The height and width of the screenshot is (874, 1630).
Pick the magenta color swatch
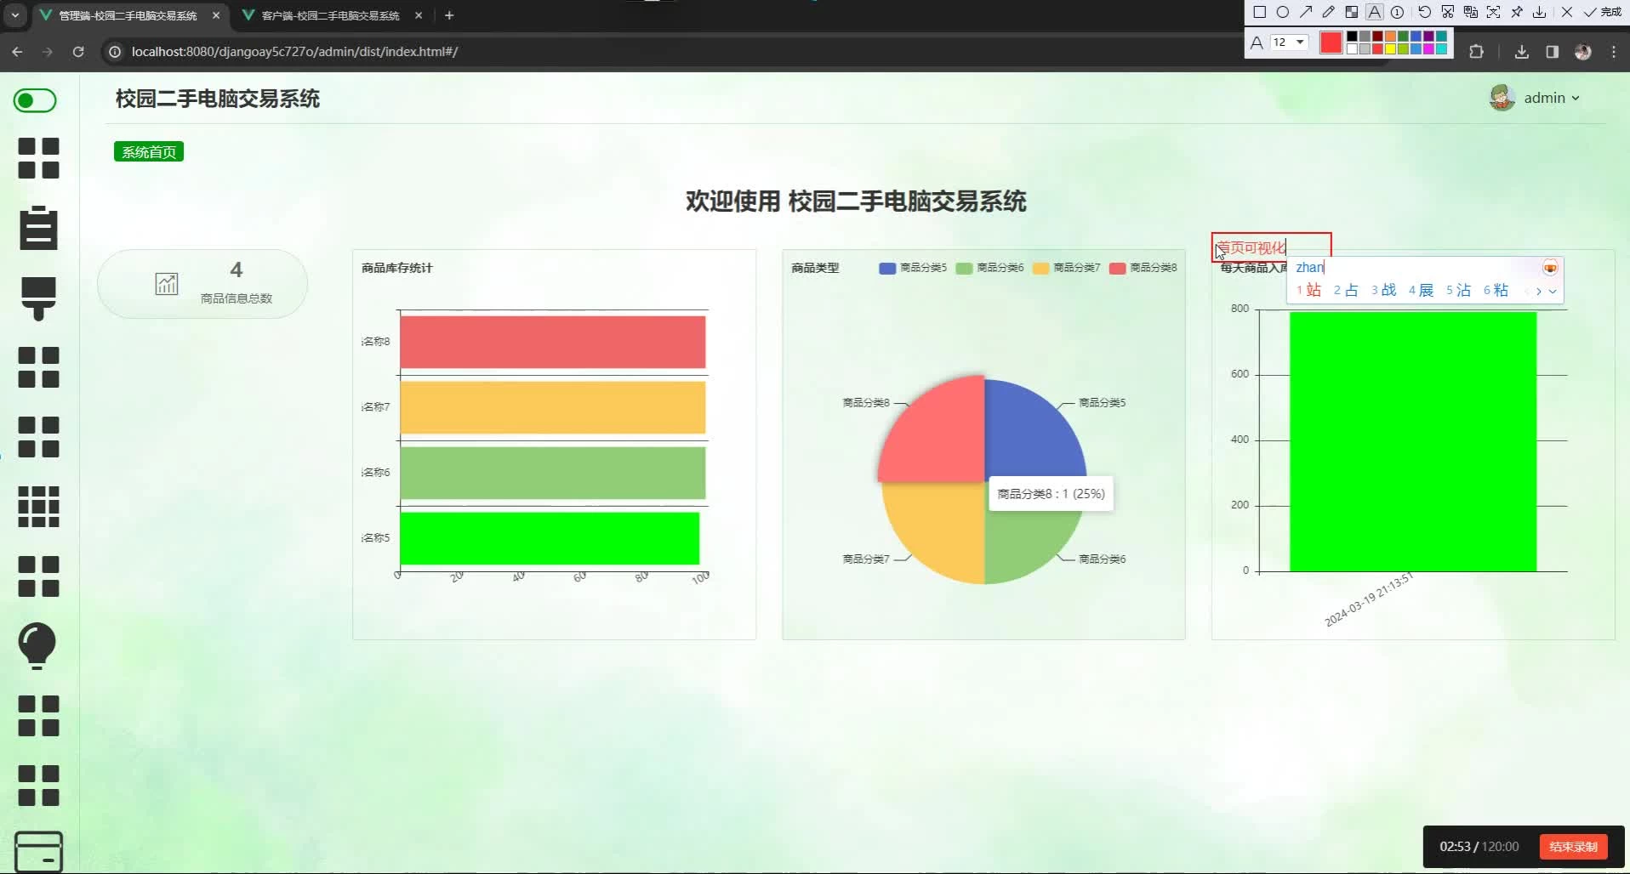[1428, 48]
